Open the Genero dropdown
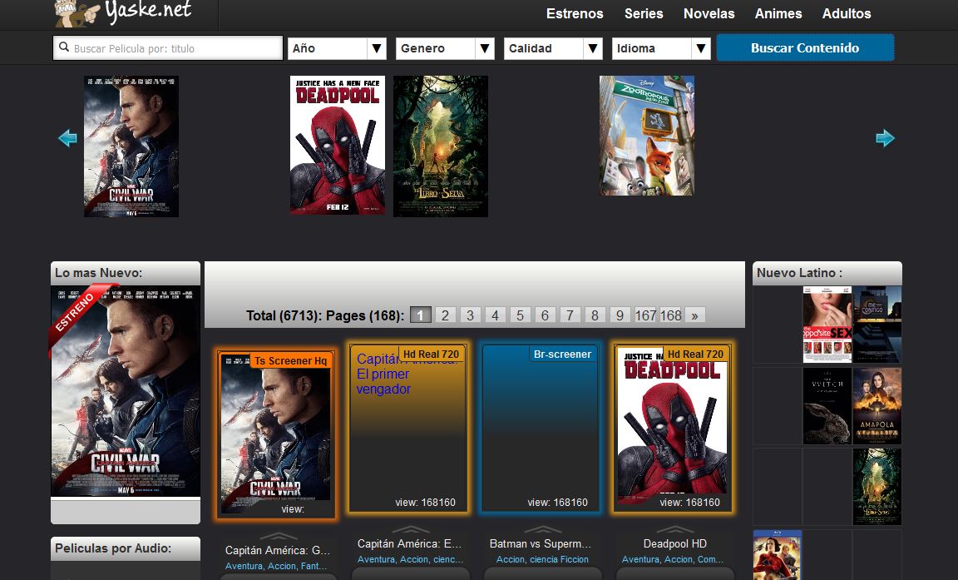 pos(445,47)
